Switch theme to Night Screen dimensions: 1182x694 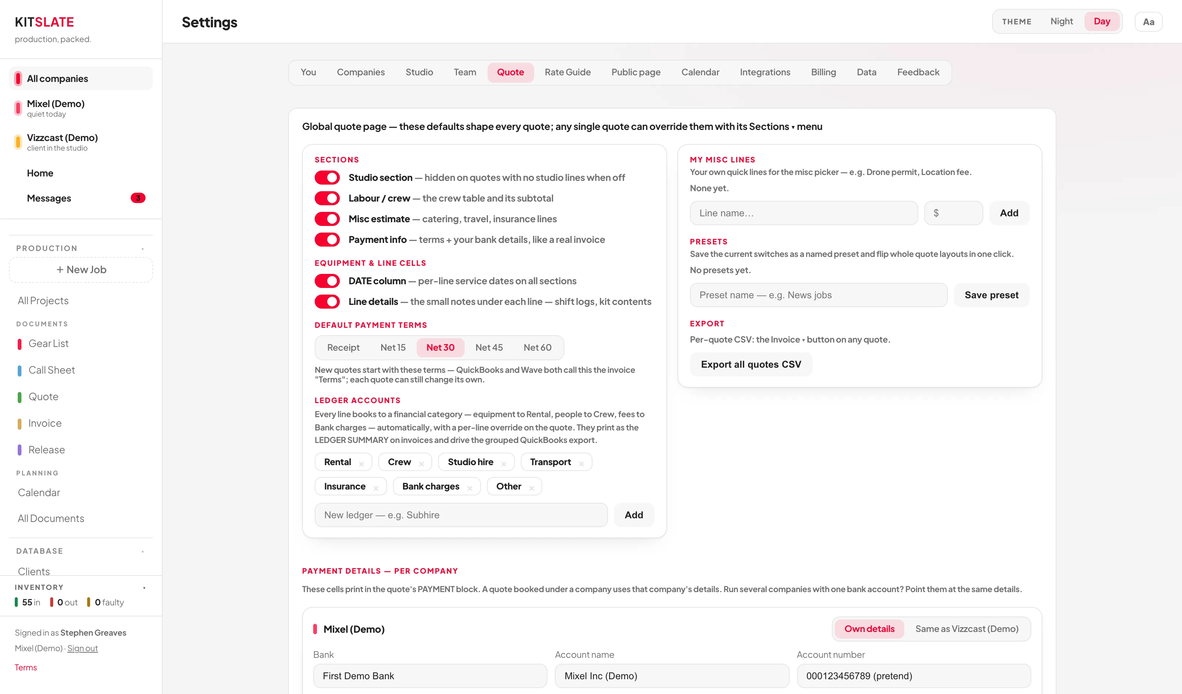tap(1062, 21)
